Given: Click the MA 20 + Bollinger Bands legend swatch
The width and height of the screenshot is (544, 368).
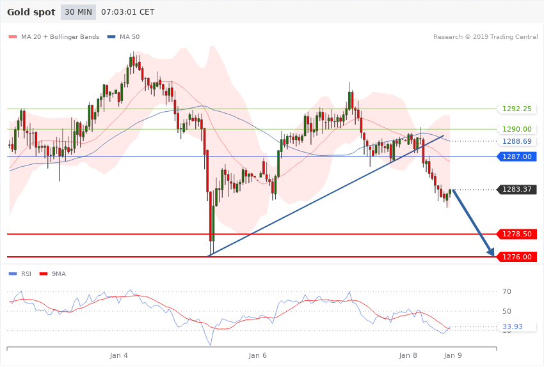Looking at the screenshot, I should pyautogui.click(x=13, y=36).
